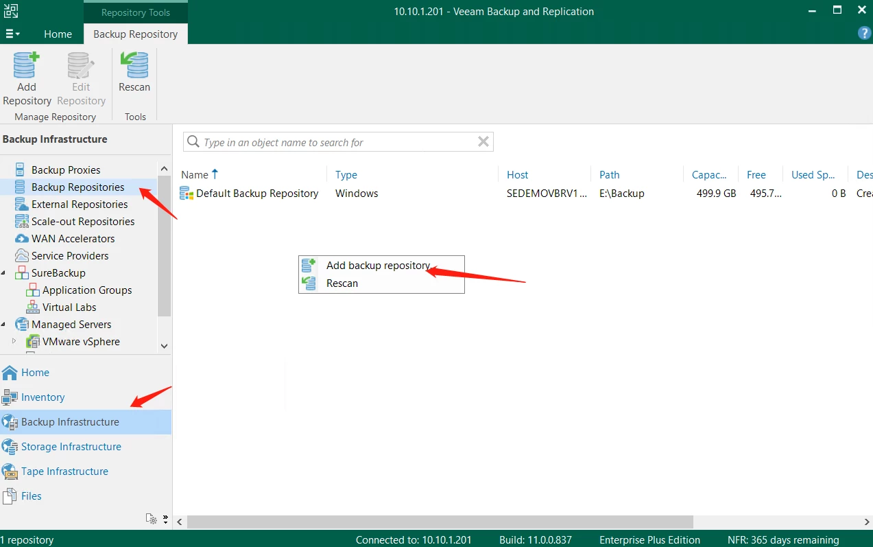Click the Add Repository ribbon icon
This screenshot has height=547, width=873.
(x=27, y=66)
